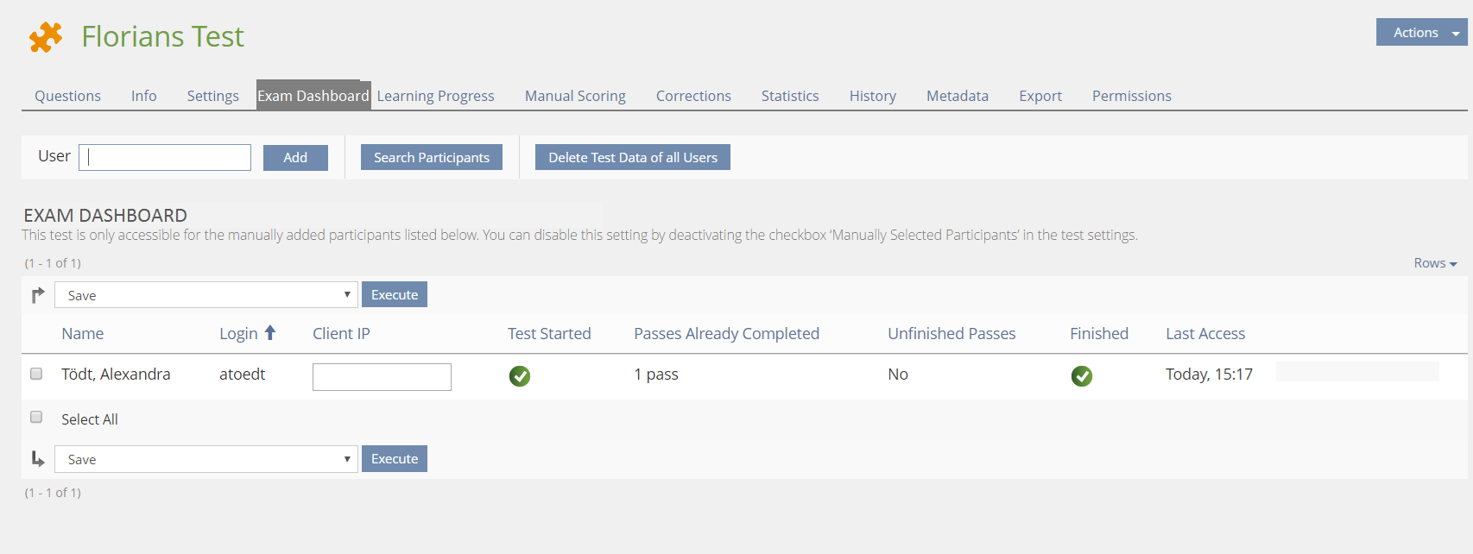Click the Test Started green checkmark
Image resolution: width=1473 pixels, height=554 pixels.
[x=520, y=376]
